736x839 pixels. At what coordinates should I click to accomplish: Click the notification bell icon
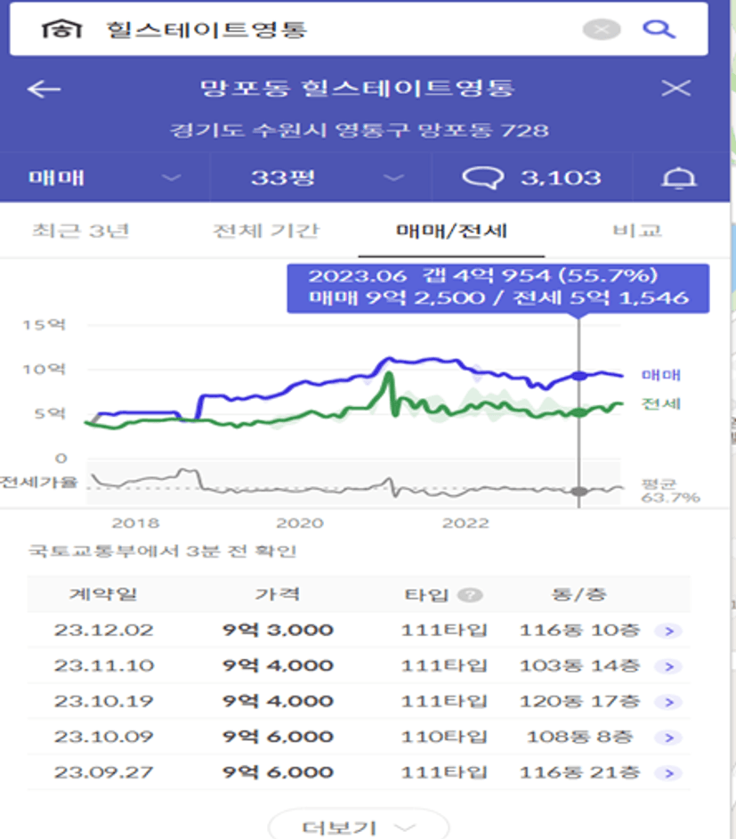click(679, 177)
